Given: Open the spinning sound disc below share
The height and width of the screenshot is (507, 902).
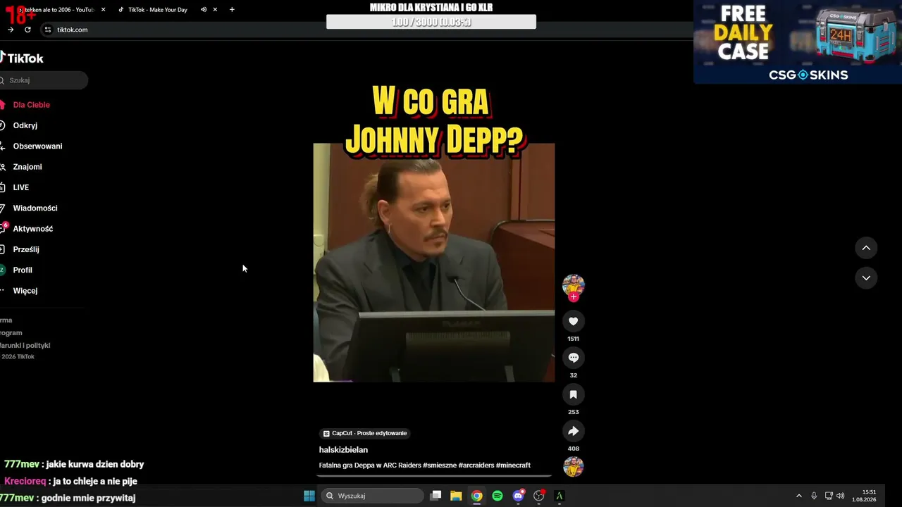Looking at the screenshot, I should tap(573, 466).
